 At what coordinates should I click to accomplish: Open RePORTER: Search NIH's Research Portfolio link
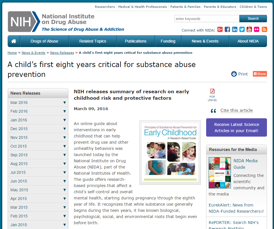click(x=234, y=224)
